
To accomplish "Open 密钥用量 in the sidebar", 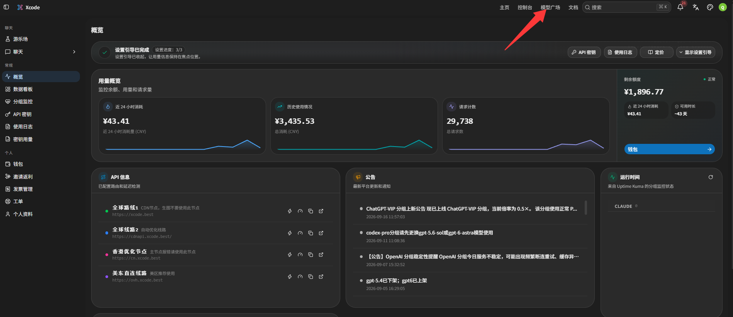I will 41,139.
